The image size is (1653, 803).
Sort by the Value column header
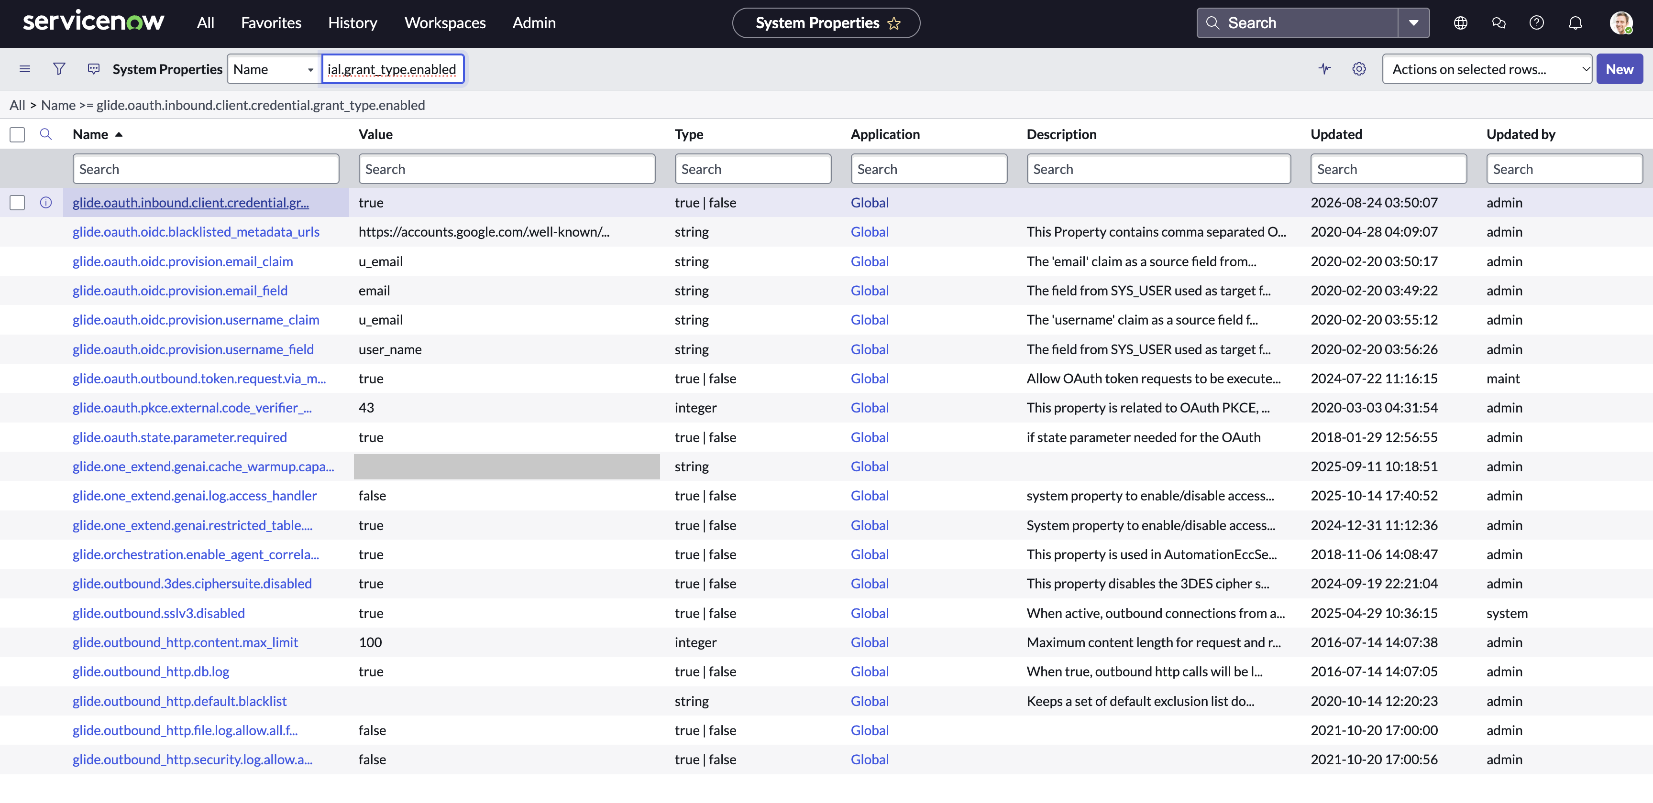coord(375,135)
